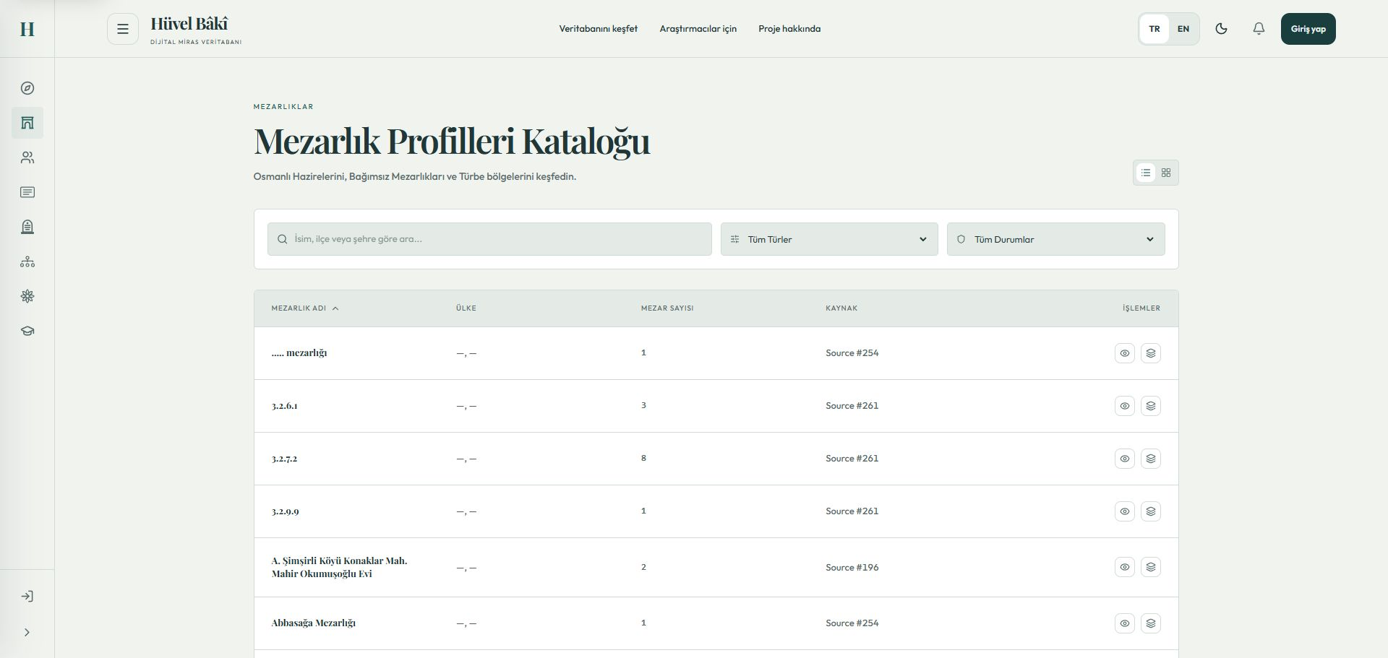
Task: Click the Hüvel Bâkî site title
Action: click(189, 24)
